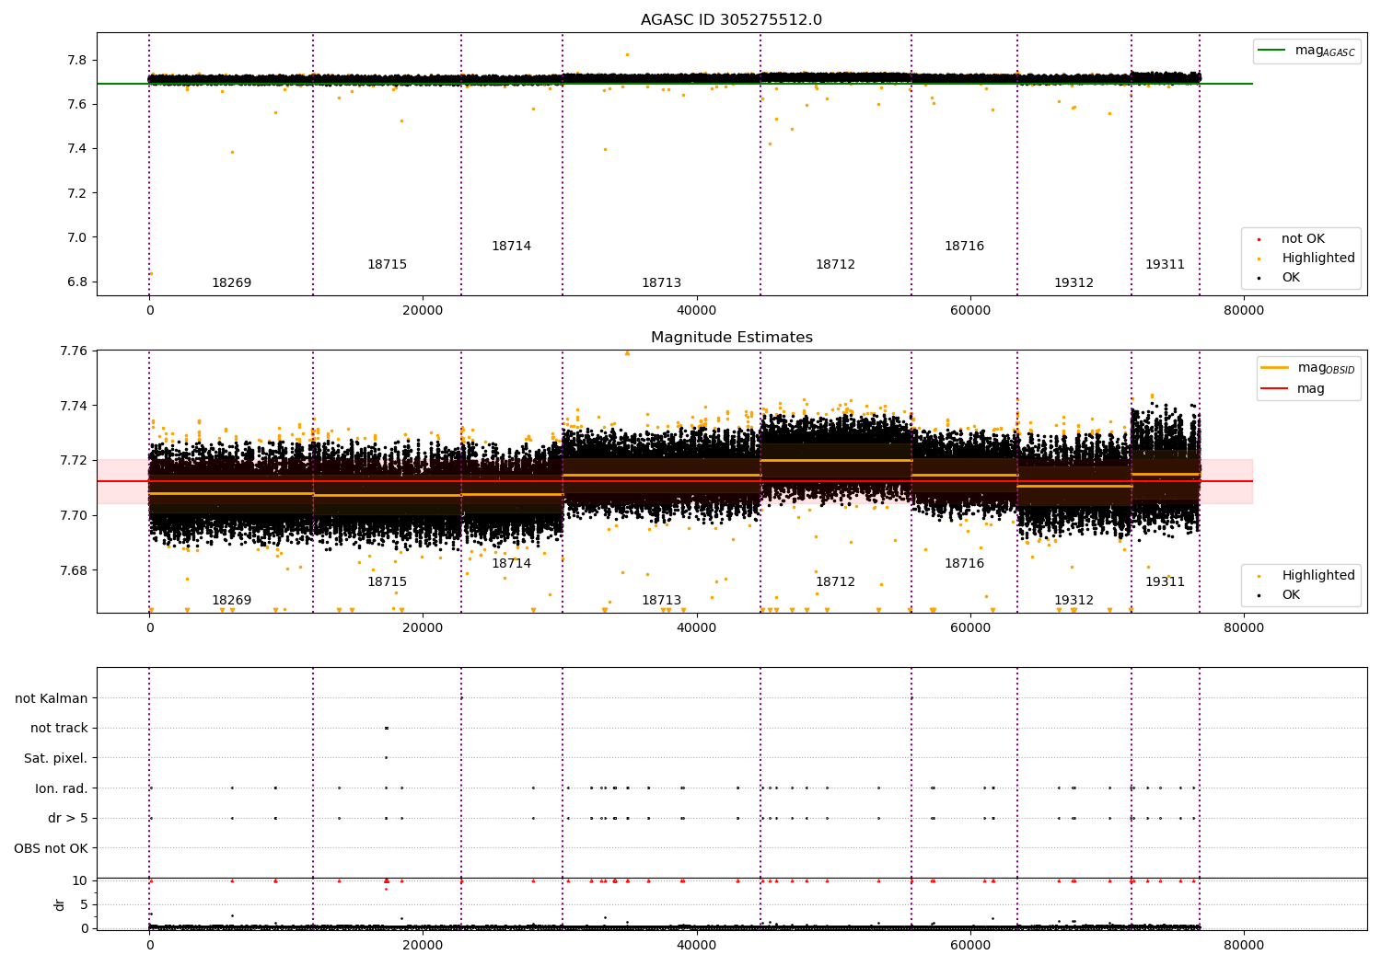Click OBSID label 19311 in Magnitude Estimates plot
1381x966 pixels.
(1165, 582)
